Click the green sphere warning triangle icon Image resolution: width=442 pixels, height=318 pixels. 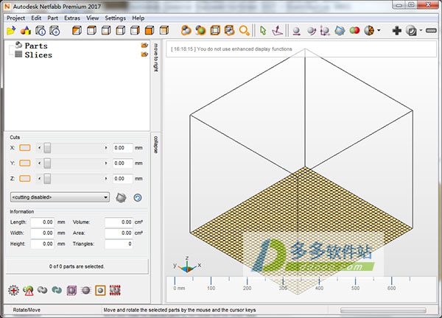pyautogui.click(x=28, y=290)
